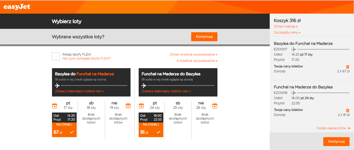Delete Bazylea to Funchal flight from basket
This screenshot has width=354, height=150.
[x=348, y=67]
